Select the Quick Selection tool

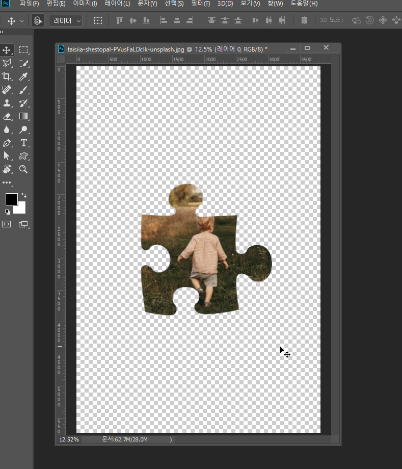[x=23, y=63]
